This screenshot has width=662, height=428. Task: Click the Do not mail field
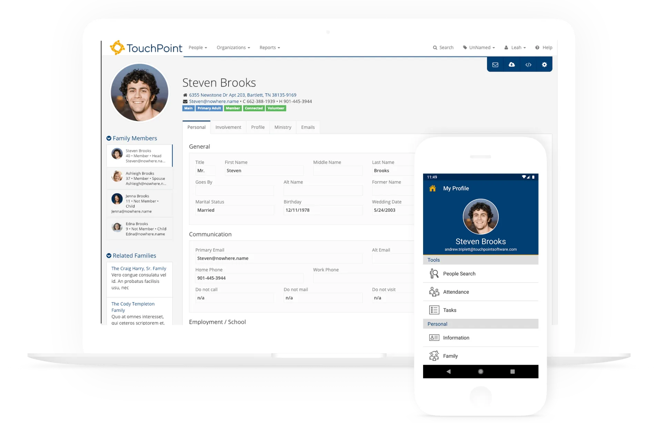pos(323,298)
